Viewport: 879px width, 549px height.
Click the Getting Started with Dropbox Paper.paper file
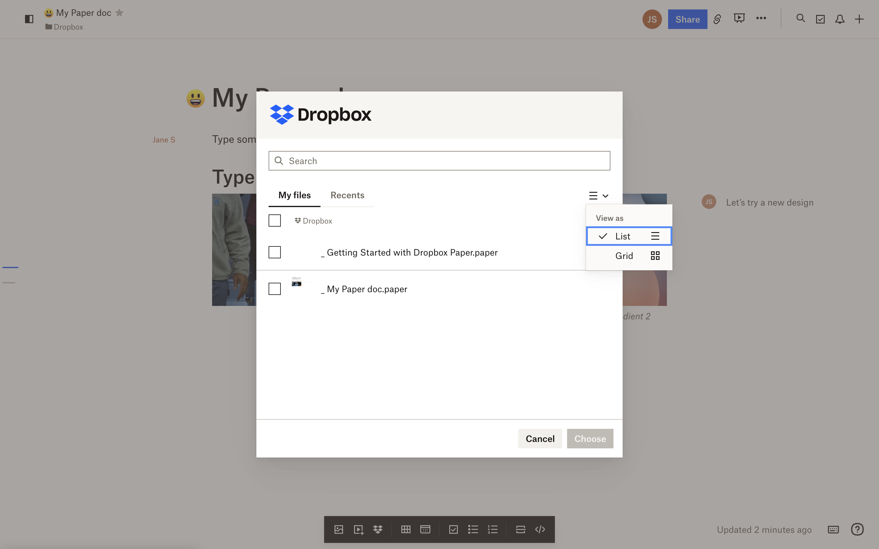pyautogui.click(x=409, y=252)
